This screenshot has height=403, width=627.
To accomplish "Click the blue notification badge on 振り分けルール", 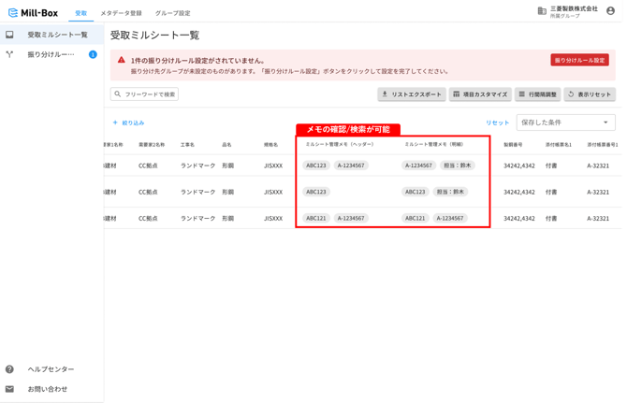I will pos(93,54).
